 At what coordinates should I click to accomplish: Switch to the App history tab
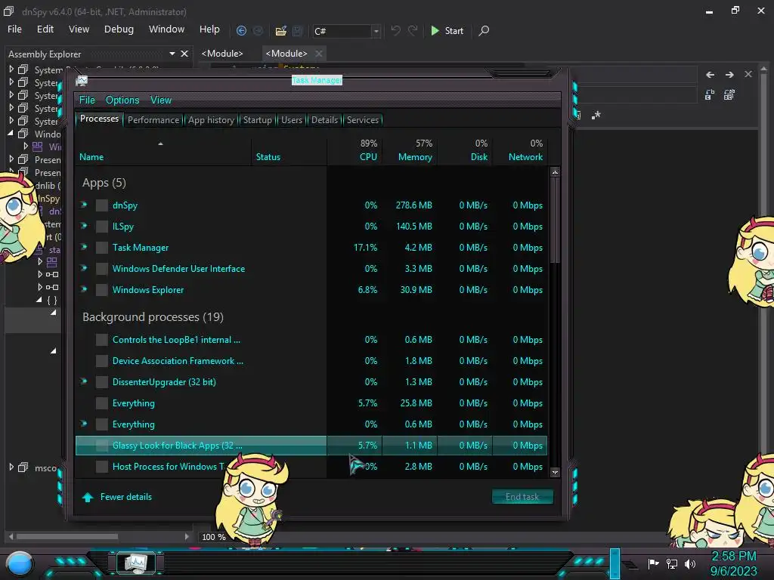click(211, 120)
